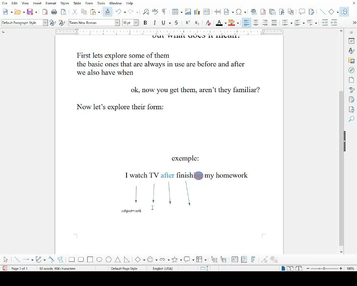
Task: Insert an image from toolbar
Action: [188, 12]
